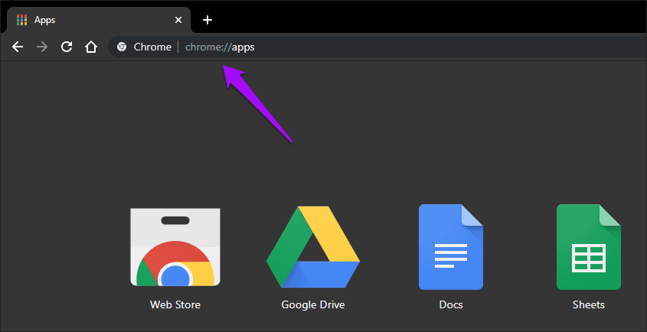Screen dimensions: 647x332
Task: Click the Google Drive label
Action: (313, 304)
